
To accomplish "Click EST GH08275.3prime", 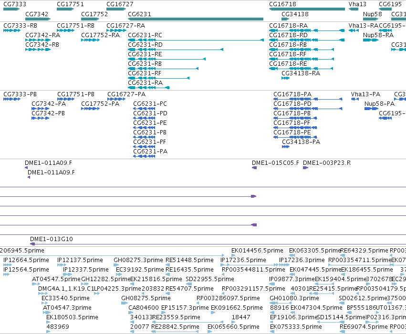I will point(138,260).
